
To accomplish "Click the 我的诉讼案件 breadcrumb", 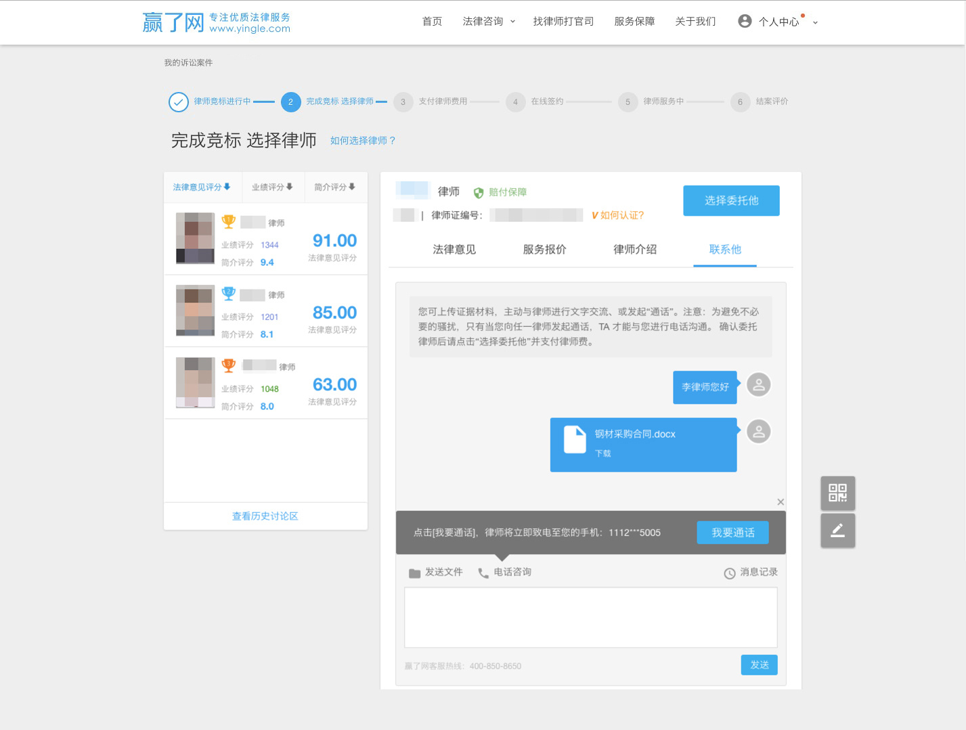I will pos(188,62).
